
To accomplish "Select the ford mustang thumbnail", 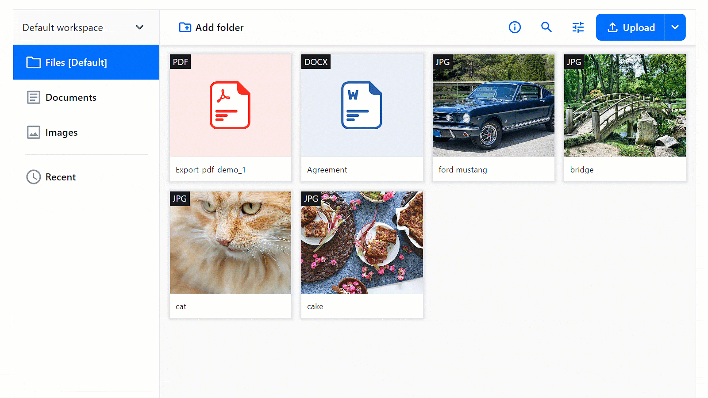I will [493, 106].
